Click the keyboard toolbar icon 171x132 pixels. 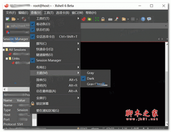tap(110, 19)
